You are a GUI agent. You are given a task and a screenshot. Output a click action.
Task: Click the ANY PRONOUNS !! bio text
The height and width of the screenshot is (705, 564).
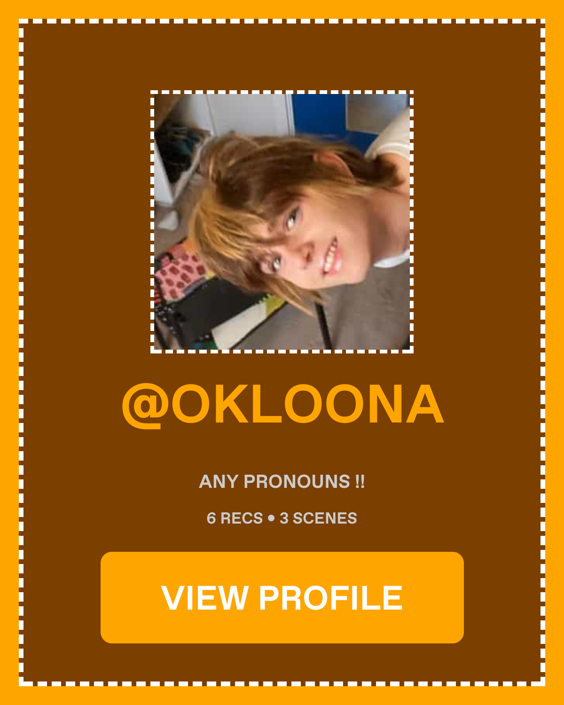coord(282,482)
